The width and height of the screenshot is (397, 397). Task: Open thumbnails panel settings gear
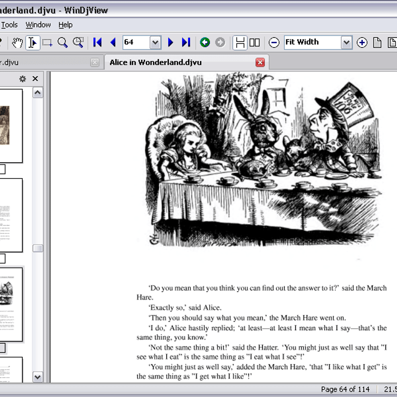click(22, 79)
